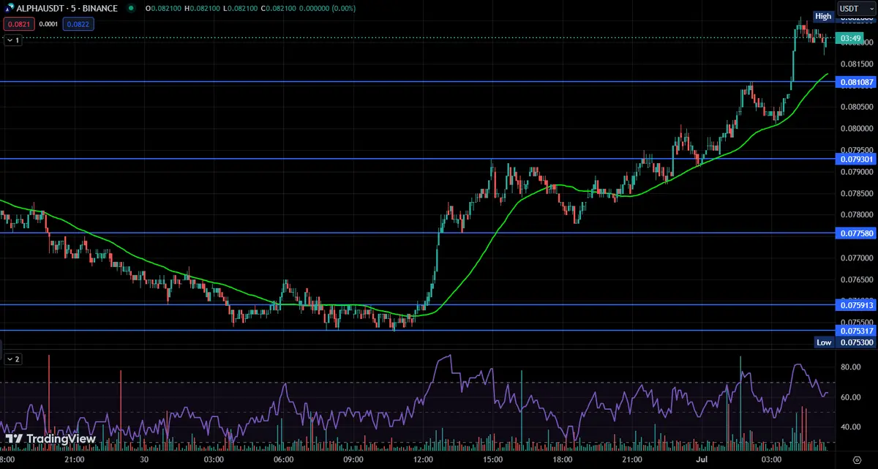Click the green market status dot
Viewport: 878px width, 469px height.
click(x=131, y=9)
